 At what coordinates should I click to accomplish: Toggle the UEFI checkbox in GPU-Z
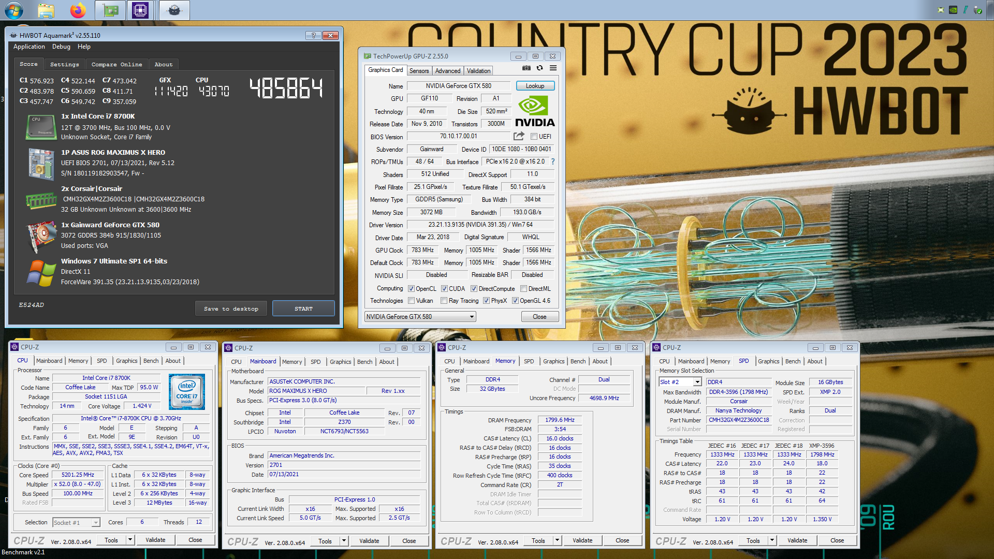(x=534, y=137)
